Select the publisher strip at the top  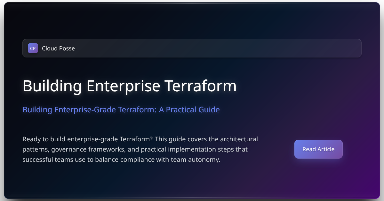click(x=192, y=48)
